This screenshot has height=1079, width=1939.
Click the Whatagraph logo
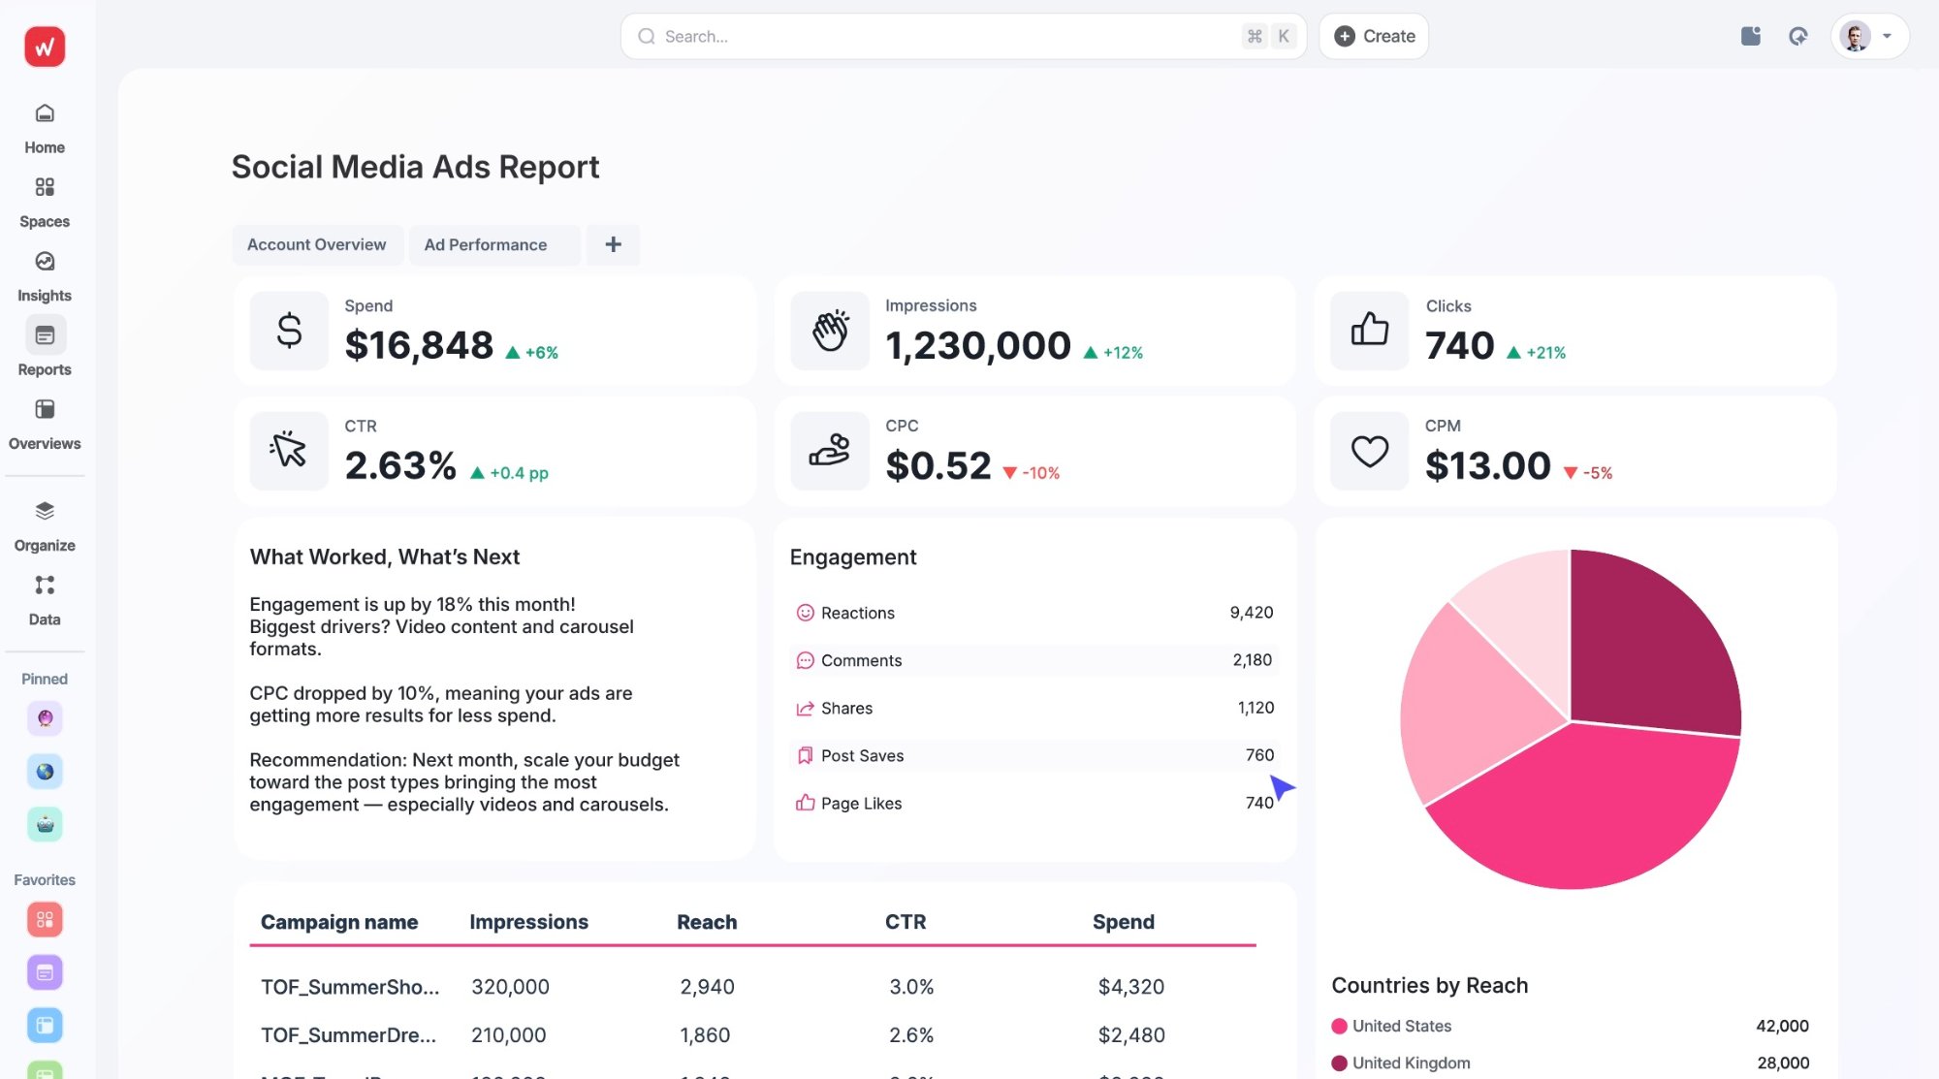pyautogui.click(x=43, y=47)
